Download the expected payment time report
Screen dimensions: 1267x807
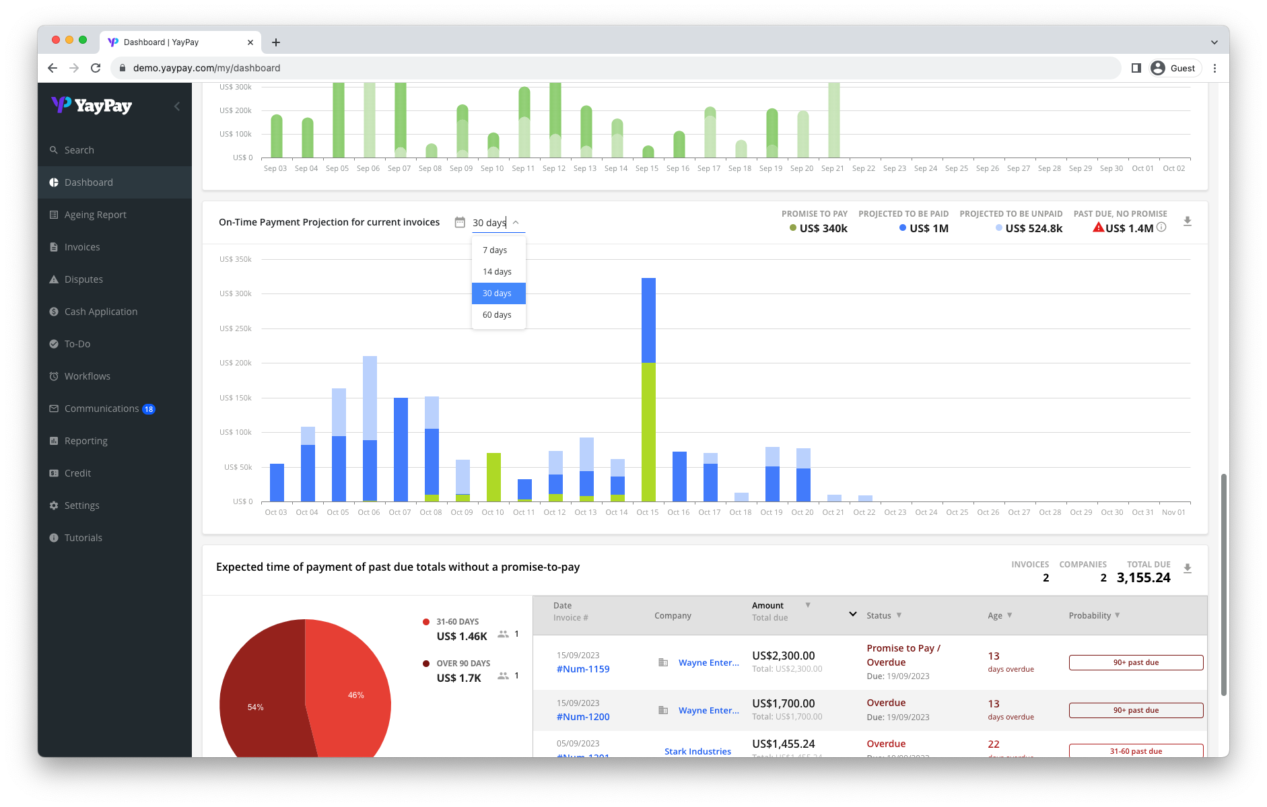click(1187, 569)
